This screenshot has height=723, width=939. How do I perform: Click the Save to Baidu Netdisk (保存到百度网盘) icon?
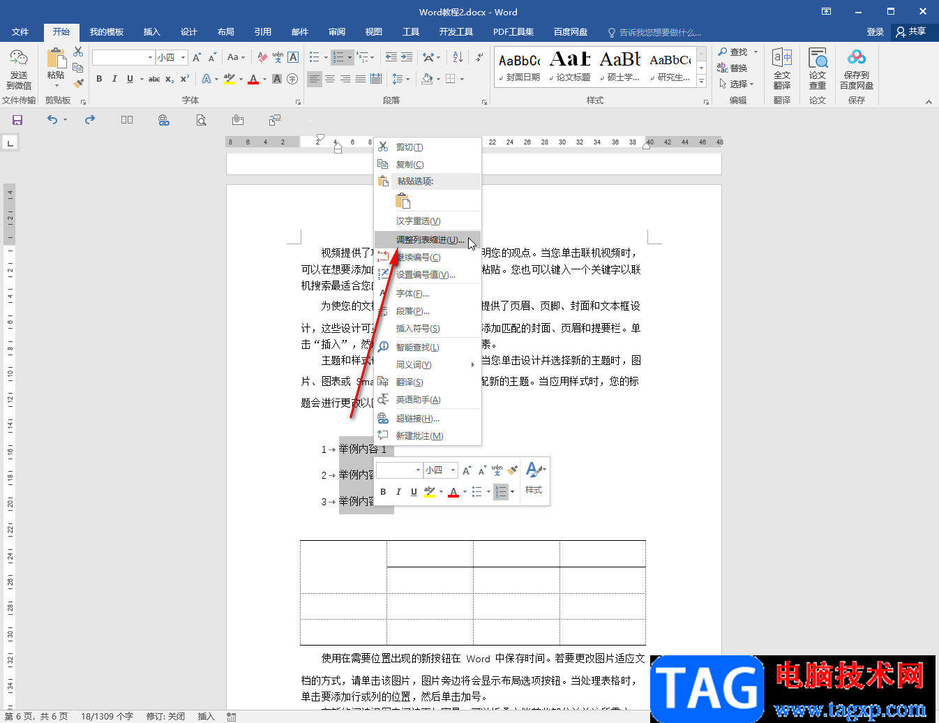[x=857, y=58]
